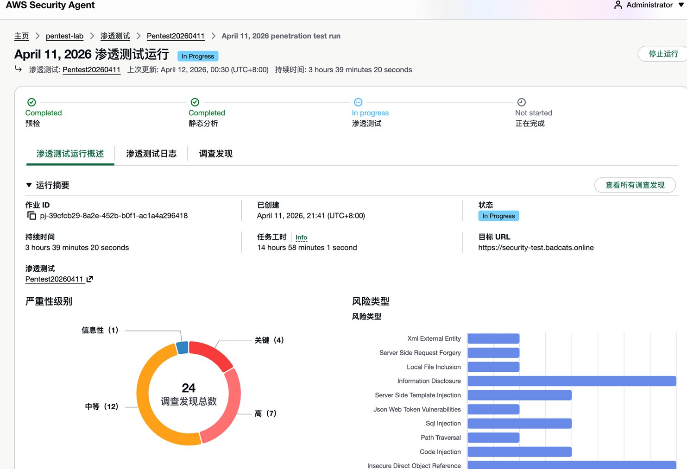Click the not-started clock icon for 正在完成
This screenshot has height=469, width=687.
coord(521,102)
